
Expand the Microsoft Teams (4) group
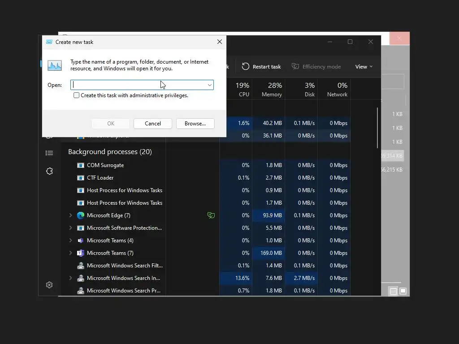(x=70, y=241)
